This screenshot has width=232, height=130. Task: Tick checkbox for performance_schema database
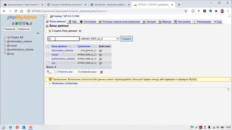pos(47,59)
